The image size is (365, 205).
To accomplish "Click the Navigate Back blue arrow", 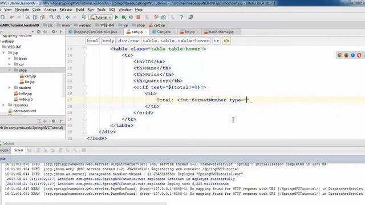I will coord(67,17).
